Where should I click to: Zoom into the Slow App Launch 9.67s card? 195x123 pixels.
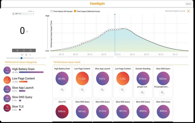click(102, 90)
